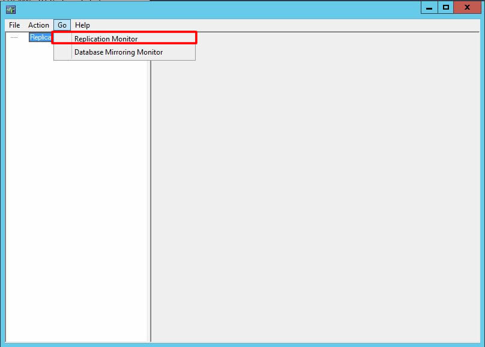Maximize the monitor window

(445, 7)
